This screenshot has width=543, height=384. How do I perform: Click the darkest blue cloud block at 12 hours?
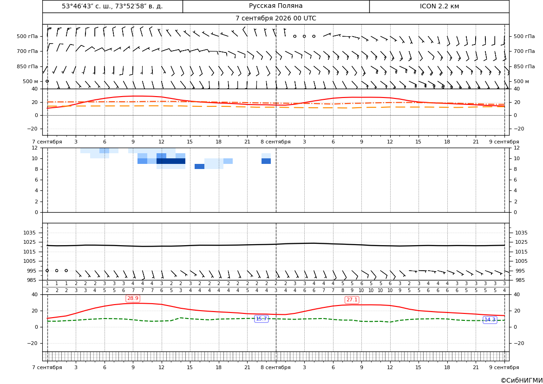pyautogui.click(x=171, y=161)
